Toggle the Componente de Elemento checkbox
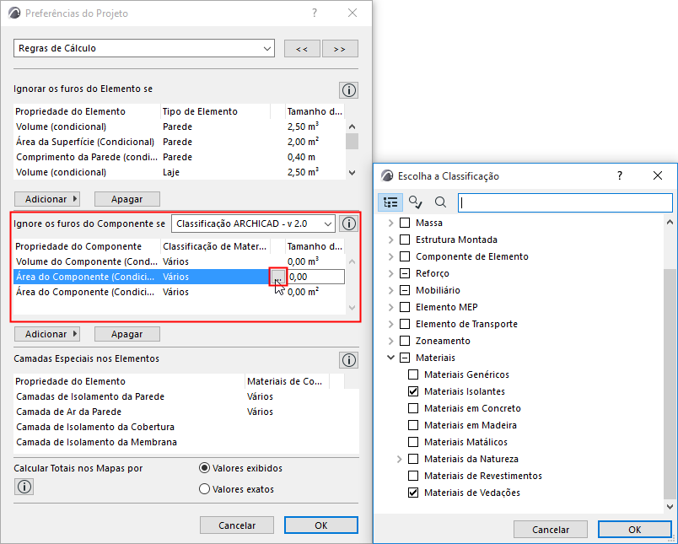The image size is (678, 544). click(x=405, y=256)
